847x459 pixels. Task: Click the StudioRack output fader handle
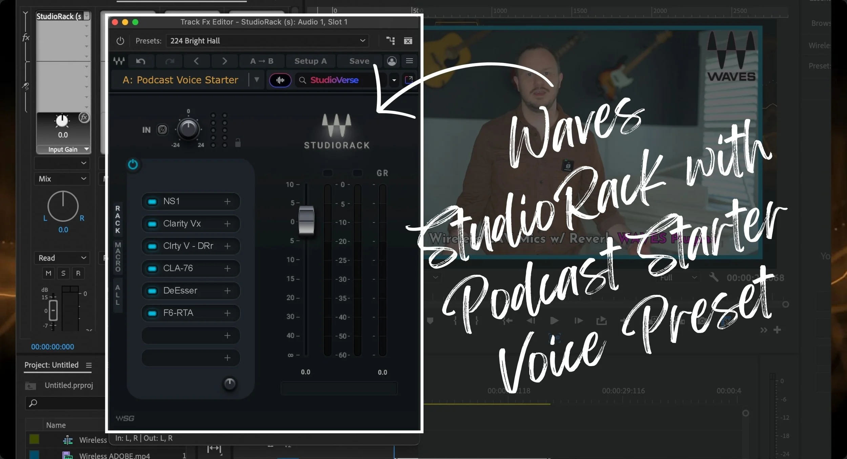coord(306,220)
